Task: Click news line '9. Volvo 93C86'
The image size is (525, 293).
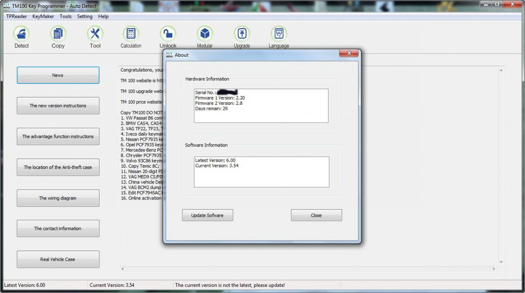Action: (142, 161)
